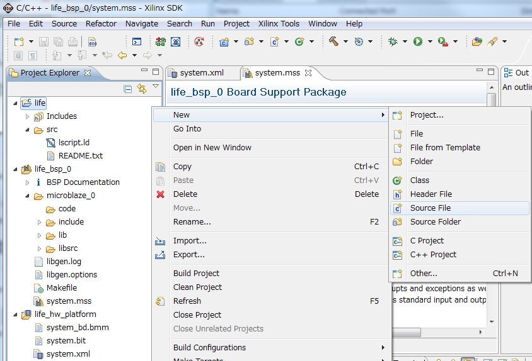
Task: Open dropdown next to Run icon
Action: (x=430, y=42)
